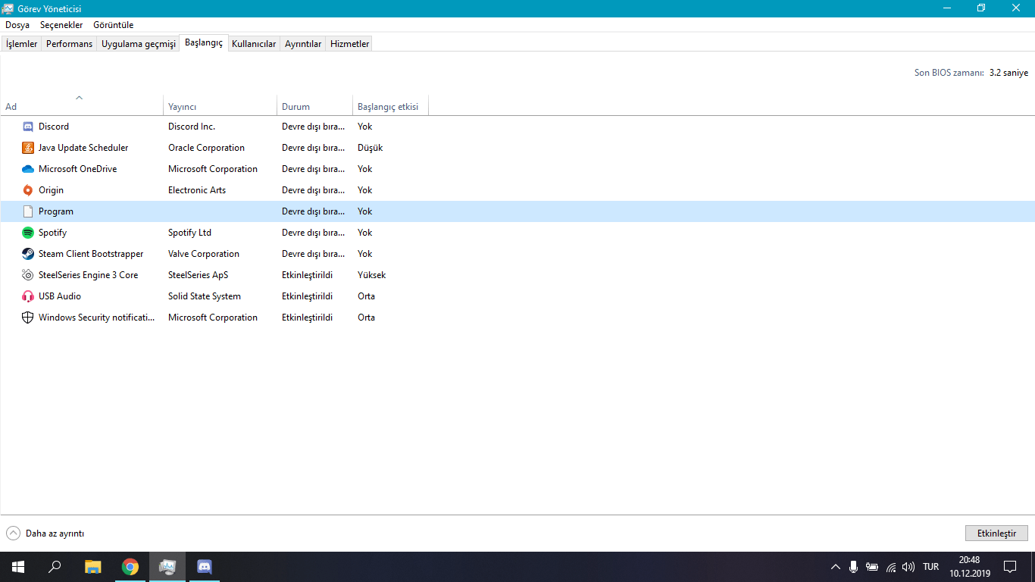Click the Oracle Corporation publisher cell

click(x=206, y=148)
